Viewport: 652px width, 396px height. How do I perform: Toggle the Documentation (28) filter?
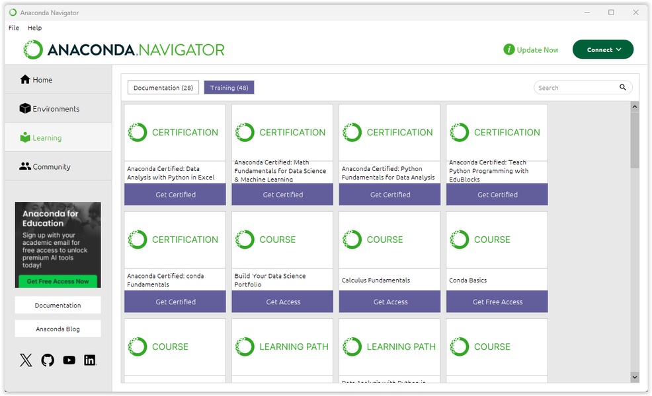coord(163,88)
